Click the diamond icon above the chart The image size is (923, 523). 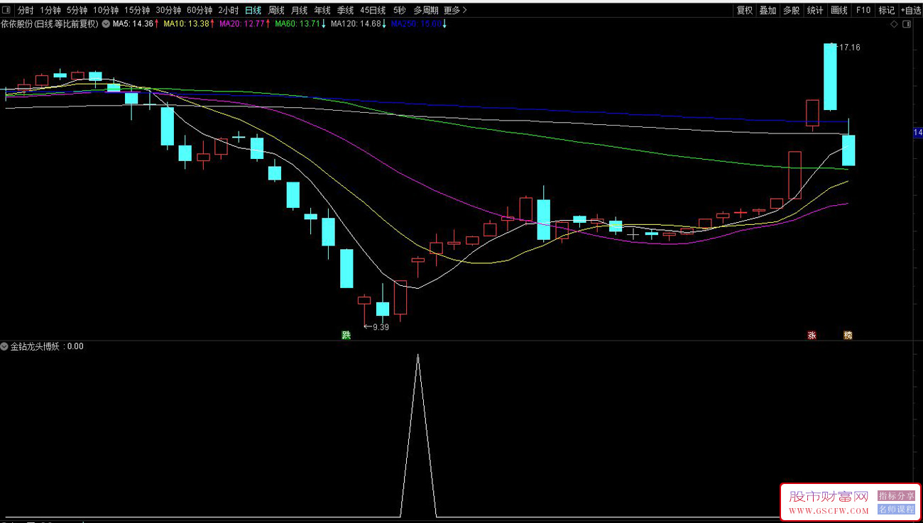tap(895, 24)
